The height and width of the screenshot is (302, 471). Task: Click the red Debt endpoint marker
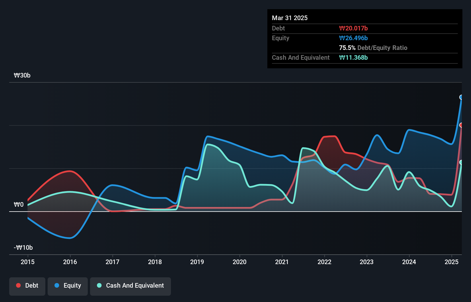pyautogui.click(x=461, y=125)
